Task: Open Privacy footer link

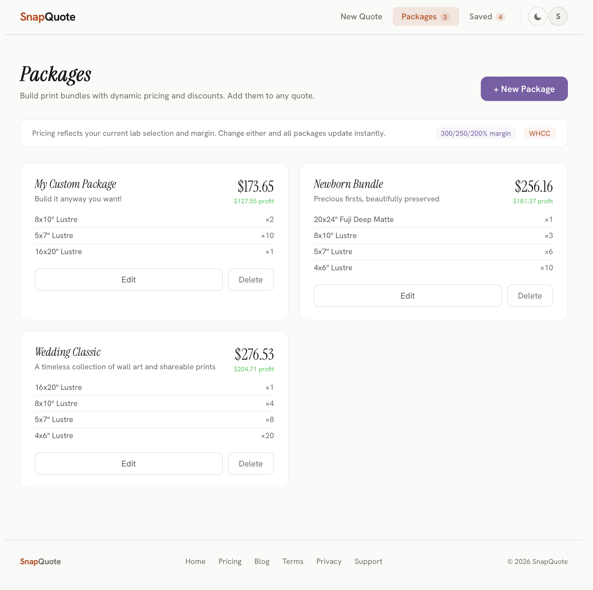Action: [329, 561]
